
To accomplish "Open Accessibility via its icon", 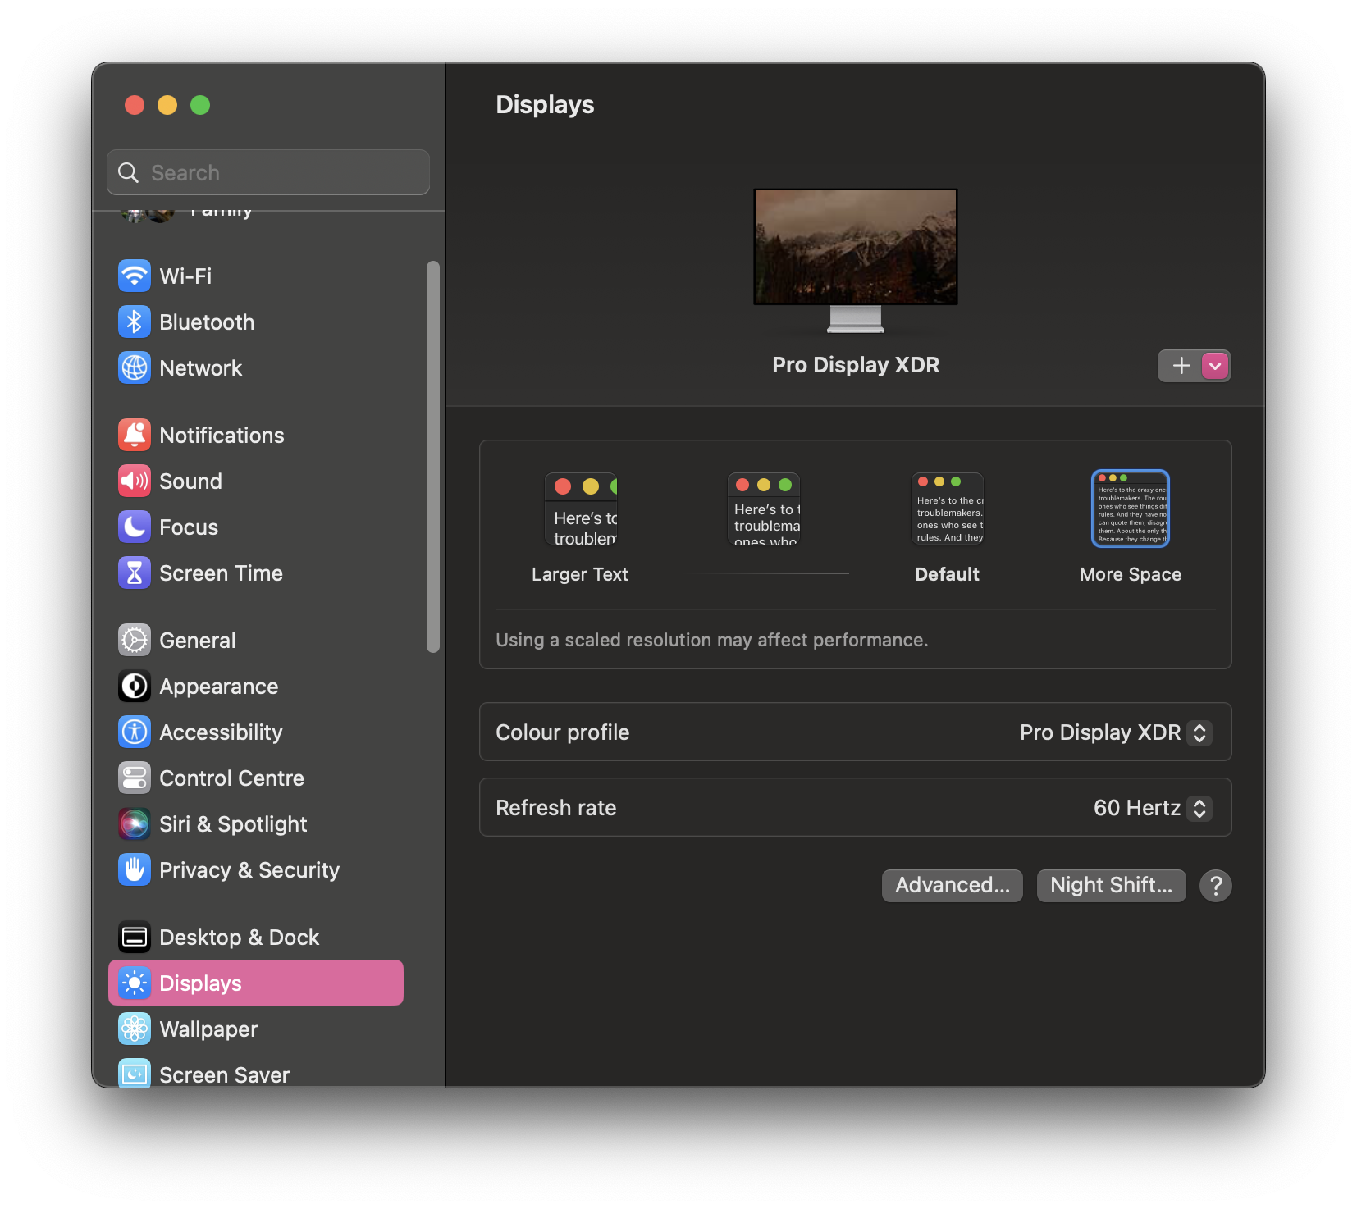I will [x=135, y=732].
